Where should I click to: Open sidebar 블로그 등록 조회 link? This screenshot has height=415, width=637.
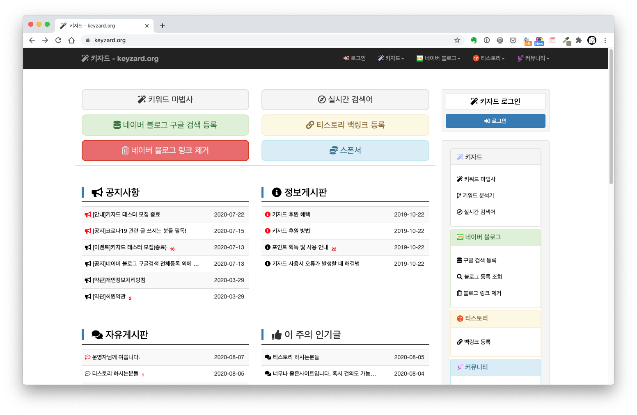479,277
